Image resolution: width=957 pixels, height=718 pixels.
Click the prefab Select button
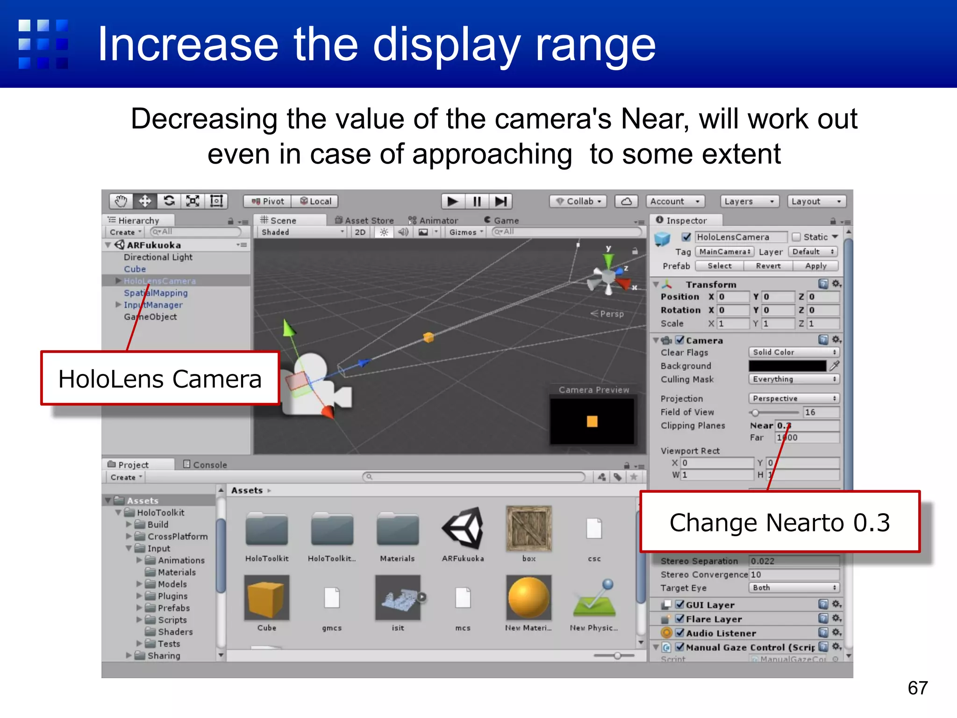tap(720, 266)
